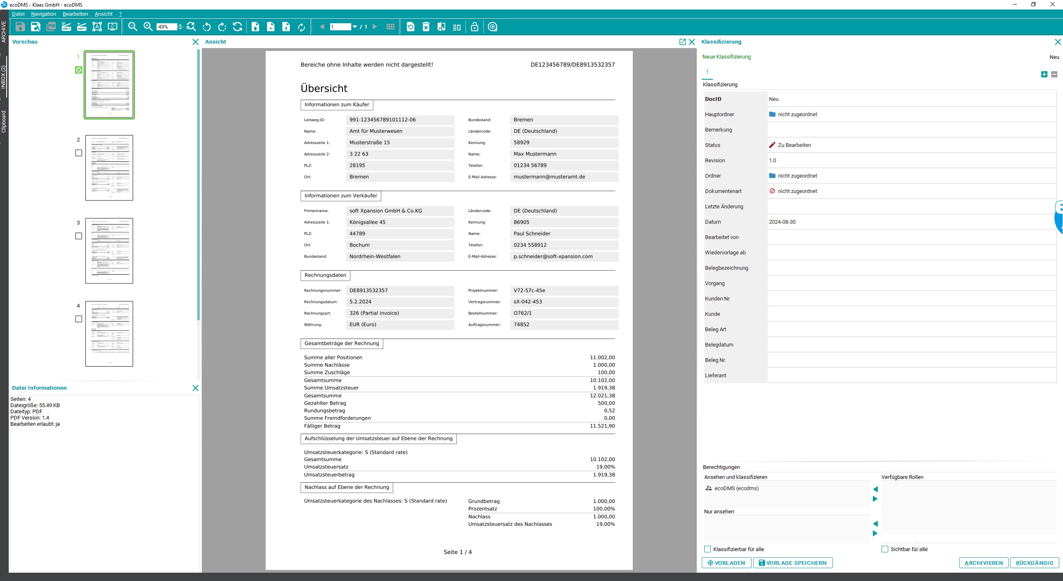Uncheck the page 1 thumbnail checkbox
This screenshot has height=581, width=1063.
78,70
